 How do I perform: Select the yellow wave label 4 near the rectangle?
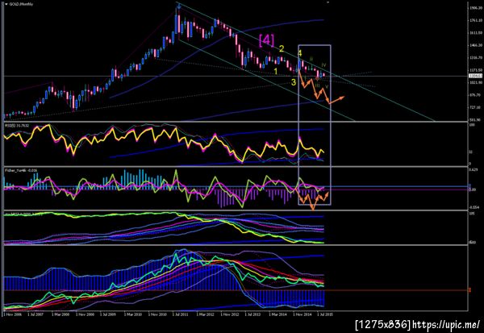[x=300, y=53]
